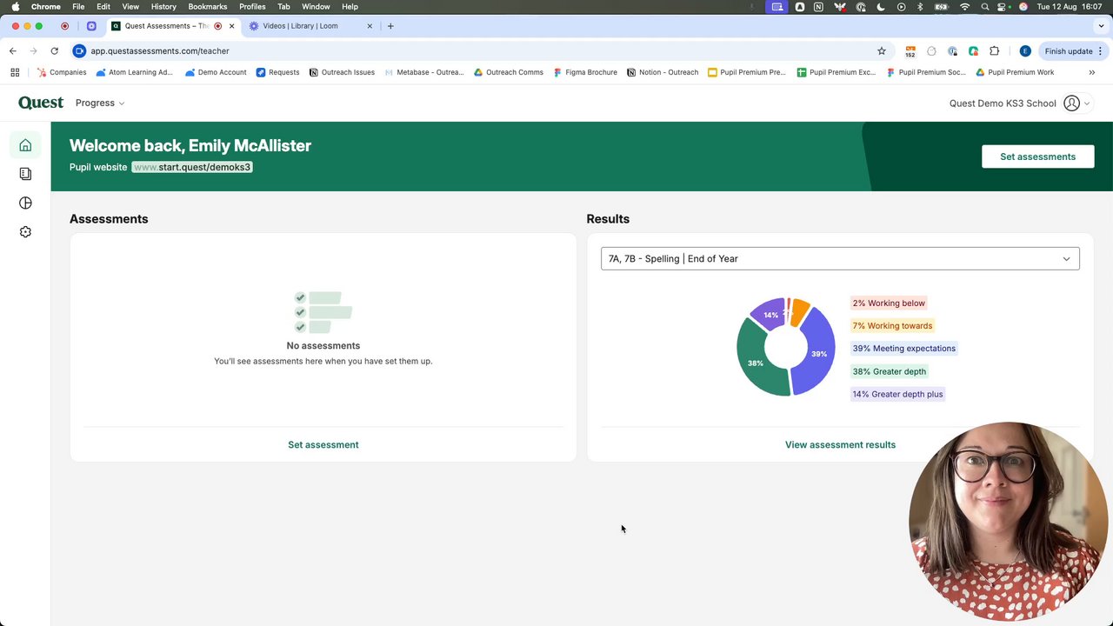The image size is (1113, 626).
Task: Open the assessments document icon in sidebar
Action: 25,174
